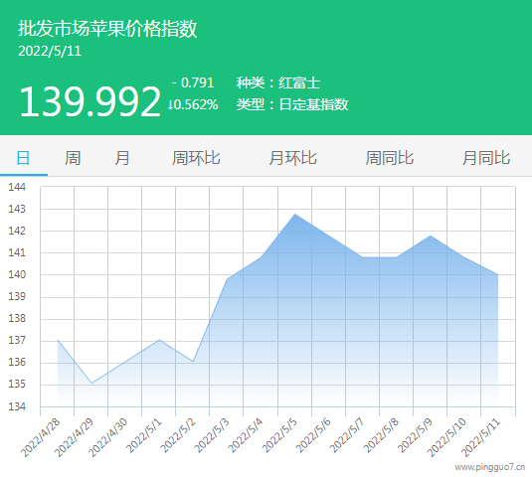Click the 2022/5/3 x-axis date label

[212, 436]
